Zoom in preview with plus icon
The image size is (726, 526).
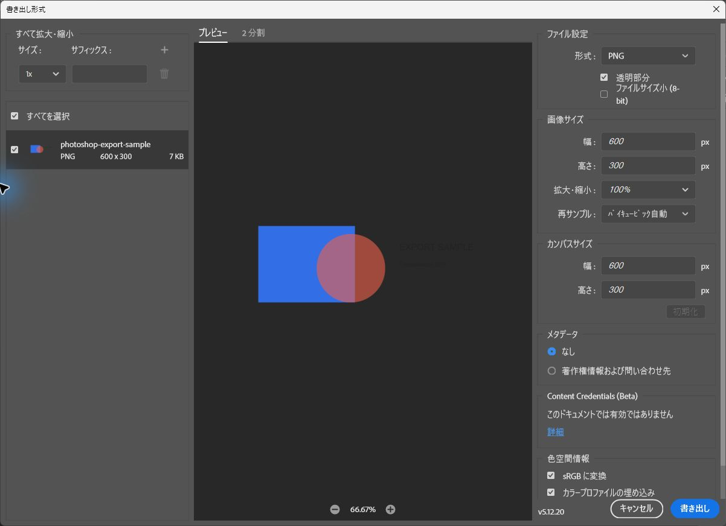[390, 510]
